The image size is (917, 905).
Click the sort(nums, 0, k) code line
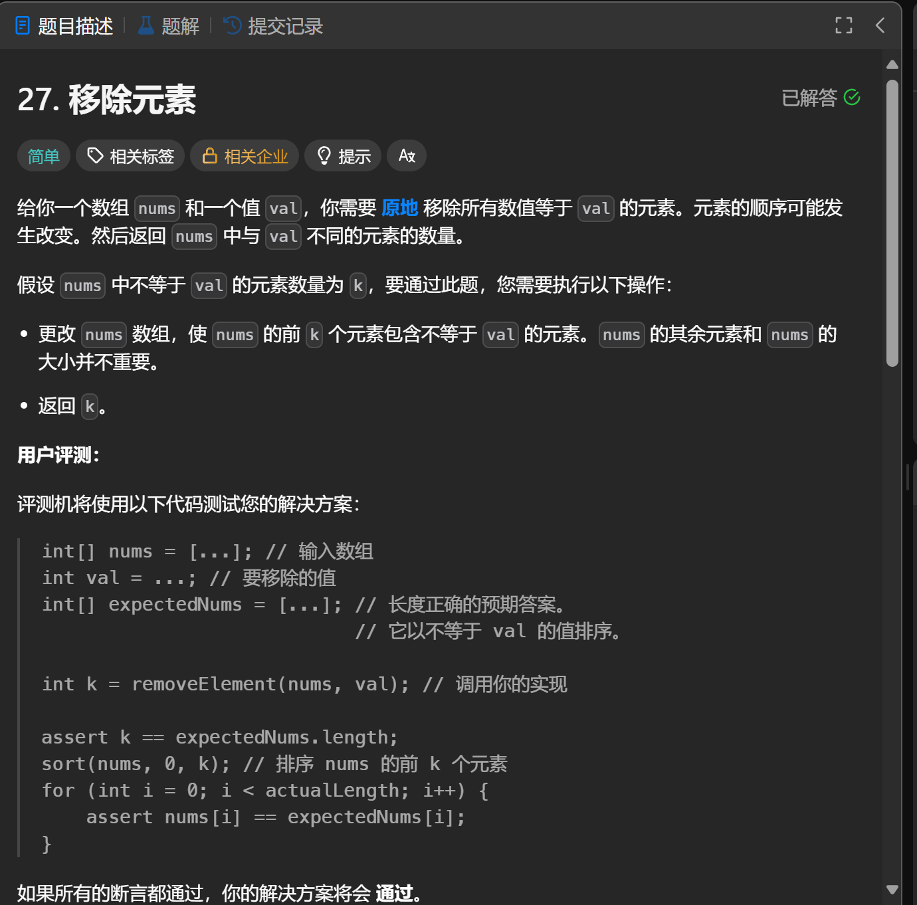[274, 764]
